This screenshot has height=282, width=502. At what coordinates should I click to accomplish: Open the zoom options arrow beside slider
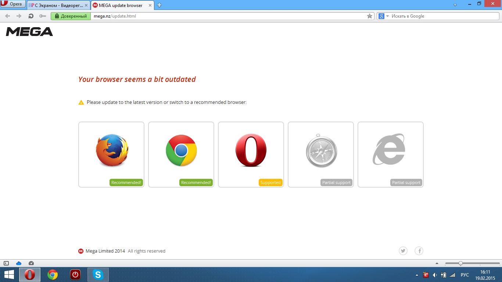(437, 263)
